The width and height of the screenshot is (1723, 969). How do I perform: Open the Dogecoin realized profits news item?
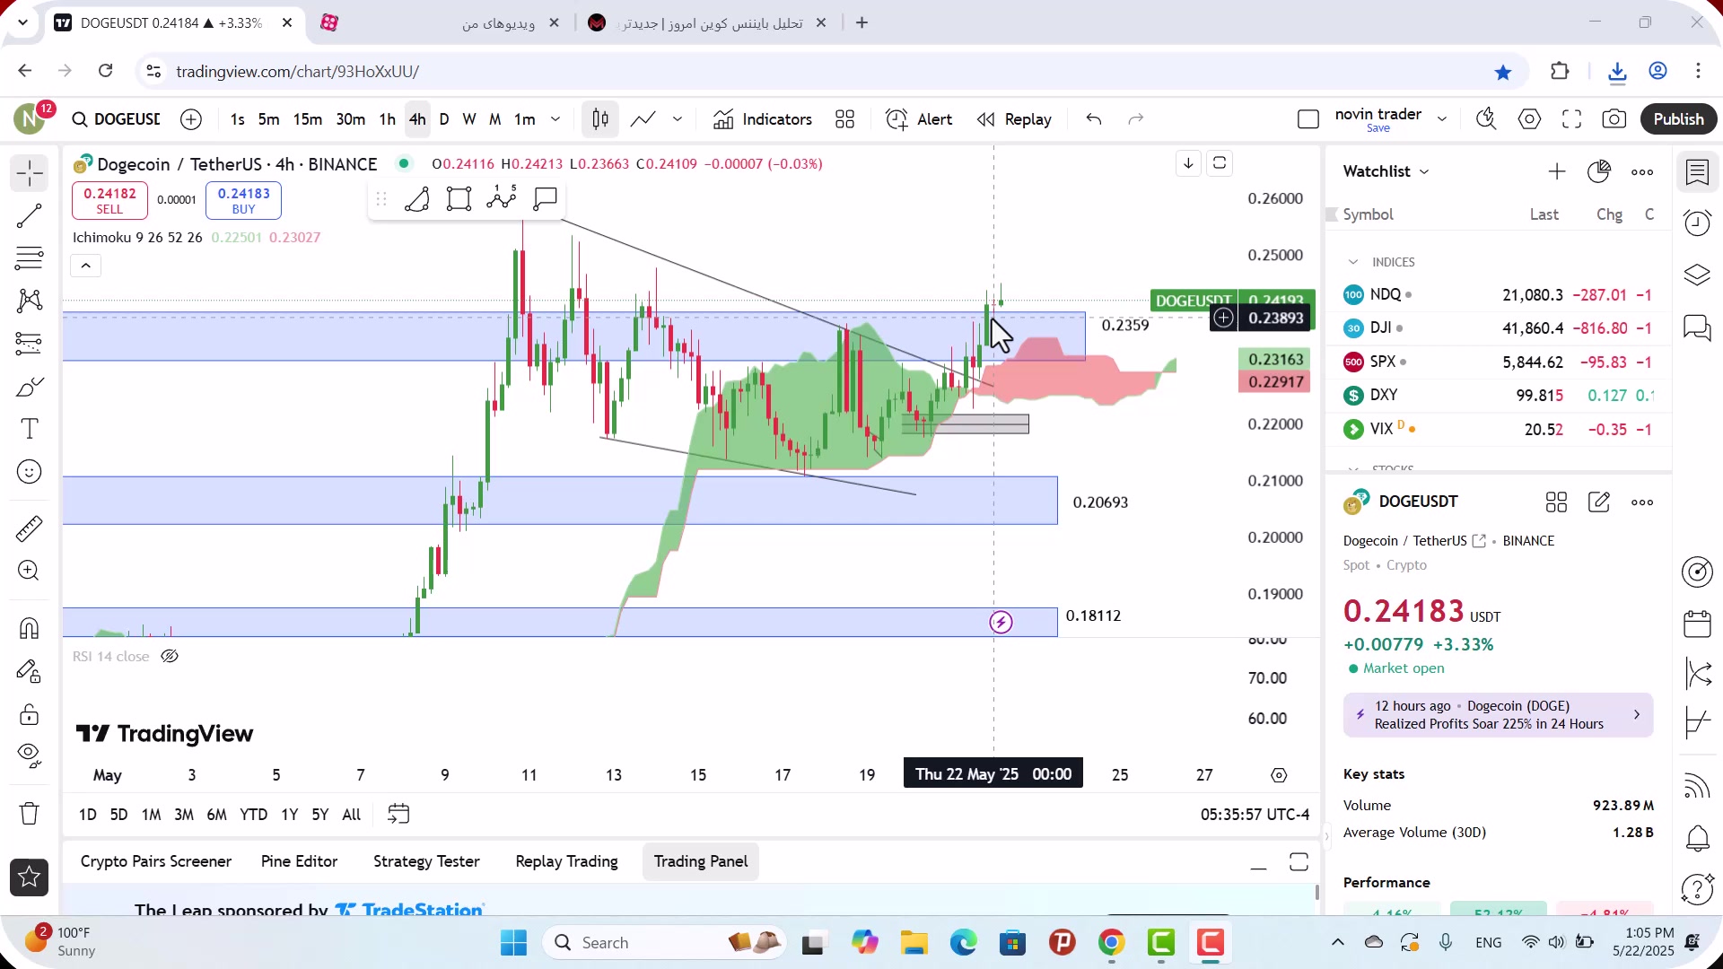(x=1498, y=715)
